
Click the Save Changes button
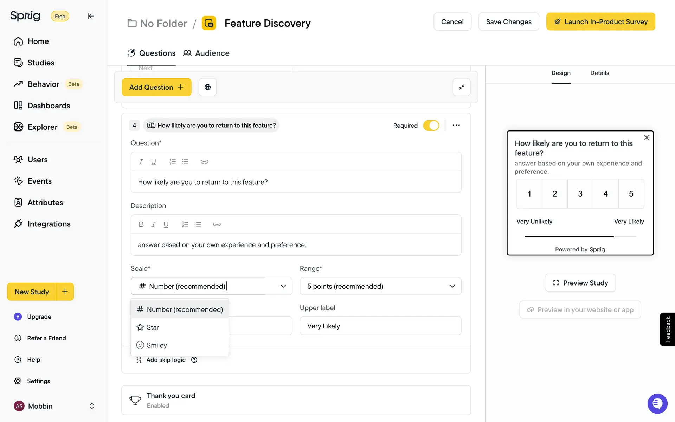pyautogui.click(x=508, y=22)
